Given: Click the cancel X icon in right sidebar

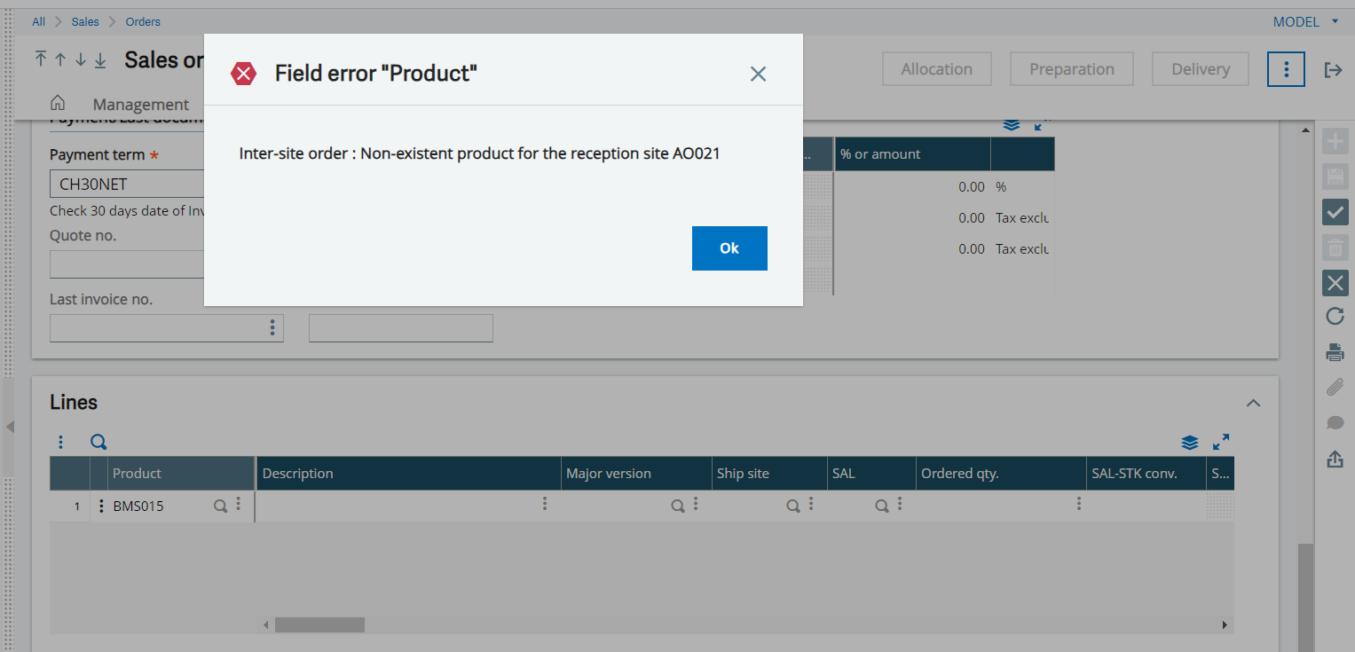Looking at the screenshot, I should click(1335, 283).
